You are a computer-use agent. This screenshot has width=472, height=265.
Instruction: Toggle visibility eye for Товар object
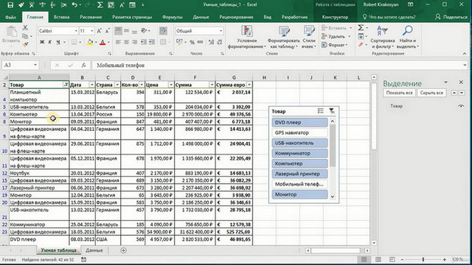pyautogui.click(x=461, y=106)
